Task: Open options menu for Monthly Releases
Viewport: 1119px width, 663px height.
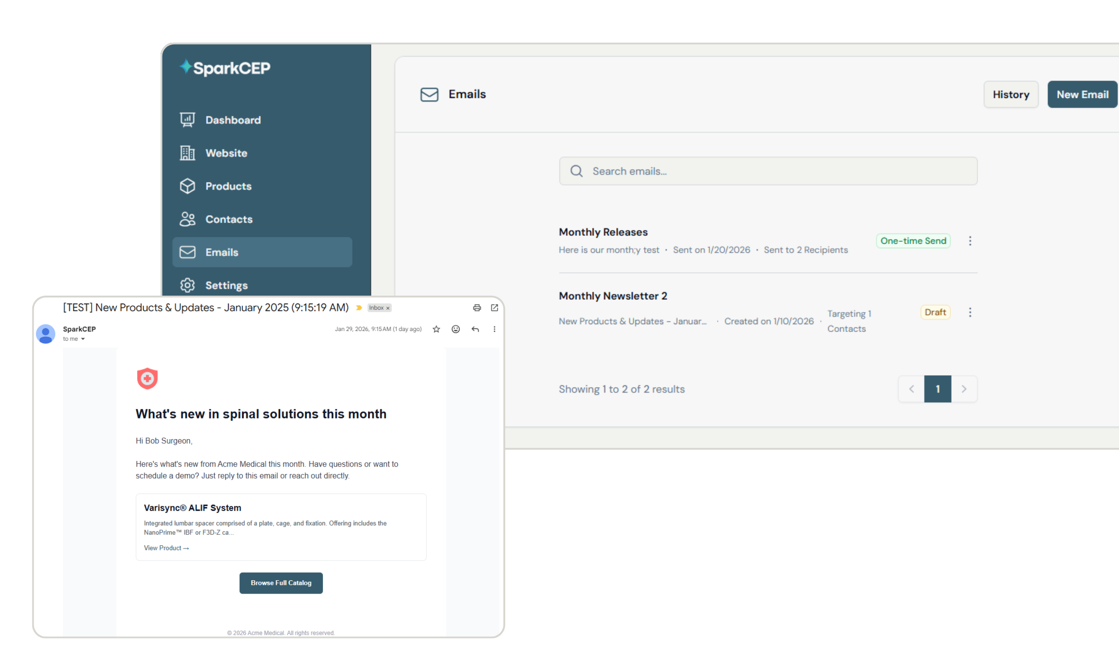Action: (970, 241)
